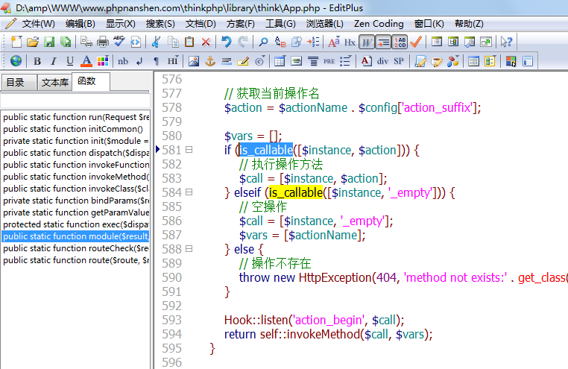Apply Bold HTML tag
The height and width of the screenshot is (369, 568).
point(37,61)
